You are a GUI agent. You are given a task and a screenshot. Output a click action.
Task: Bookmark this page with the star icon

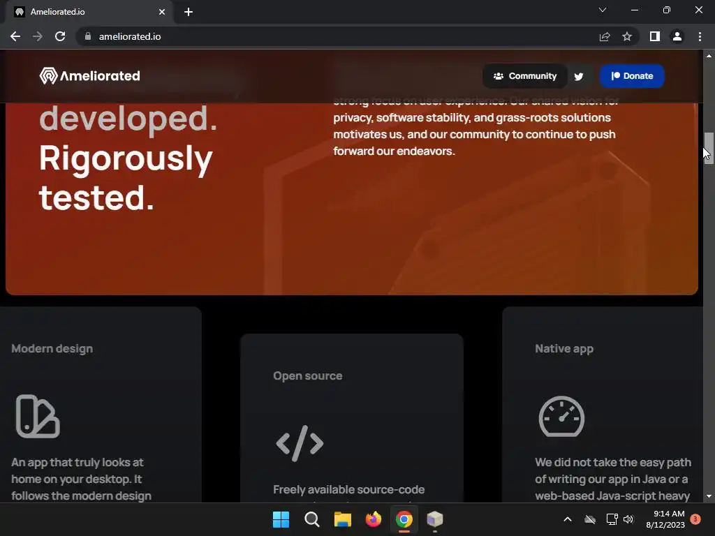(x=627, y=36)
